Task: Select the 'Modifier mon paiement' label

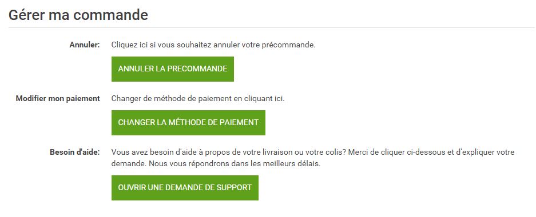Action: click(58, 99)
